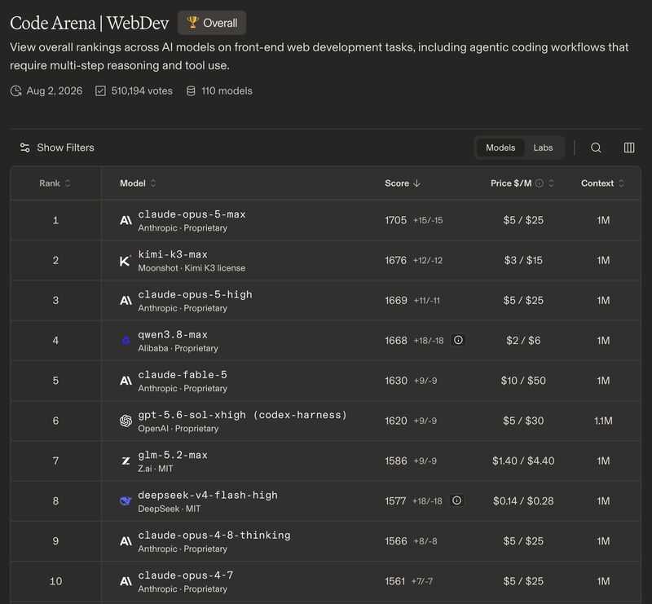Click the info icon next to Price $/M
This screenshot has height=604, width=652.
(540, 183)
